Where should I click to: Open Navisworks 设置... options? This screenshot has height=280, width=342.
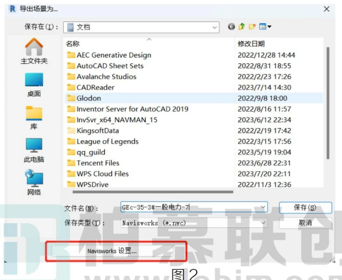click(x=112, y=251)
